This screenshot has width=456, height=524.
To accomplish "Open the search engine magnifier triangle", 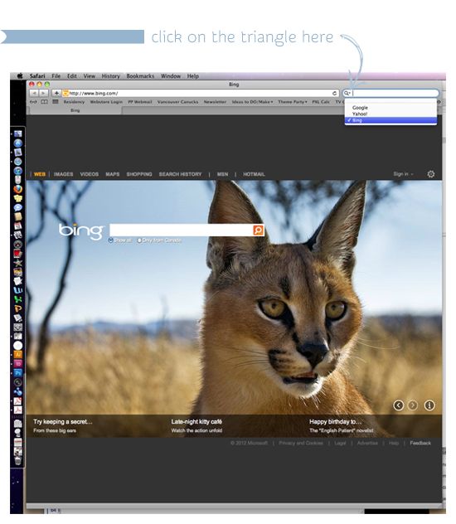I will point(347,93).
